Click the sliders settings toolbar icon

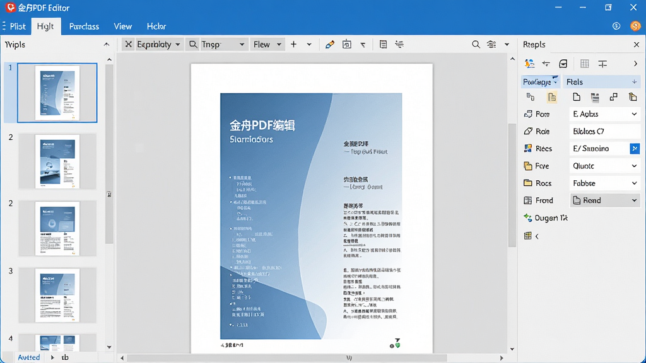[x=491, y=44]
